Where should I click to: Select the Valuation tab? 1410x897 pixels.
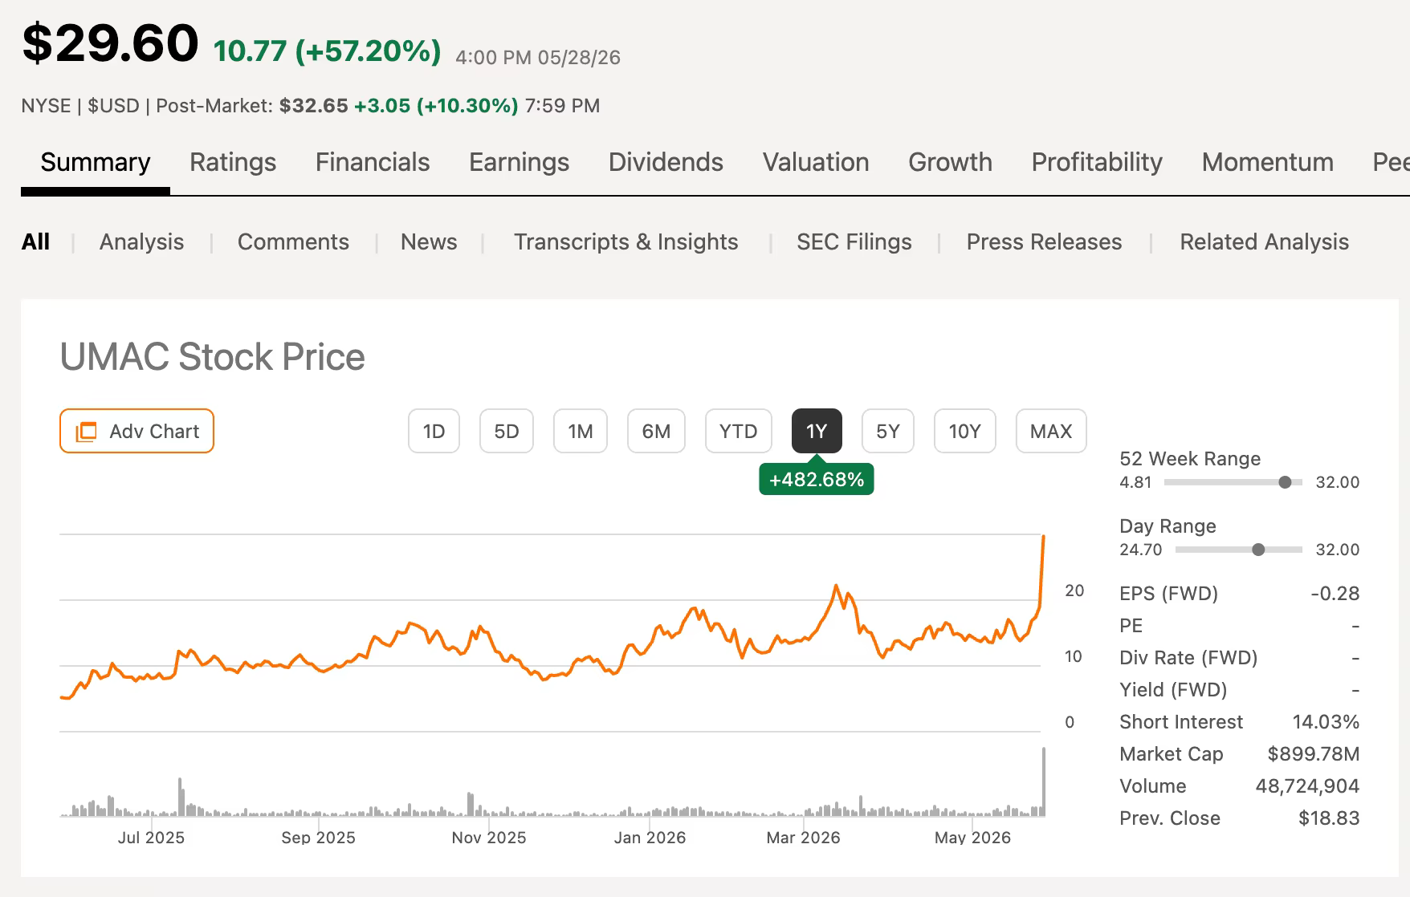tap(816, 163)
